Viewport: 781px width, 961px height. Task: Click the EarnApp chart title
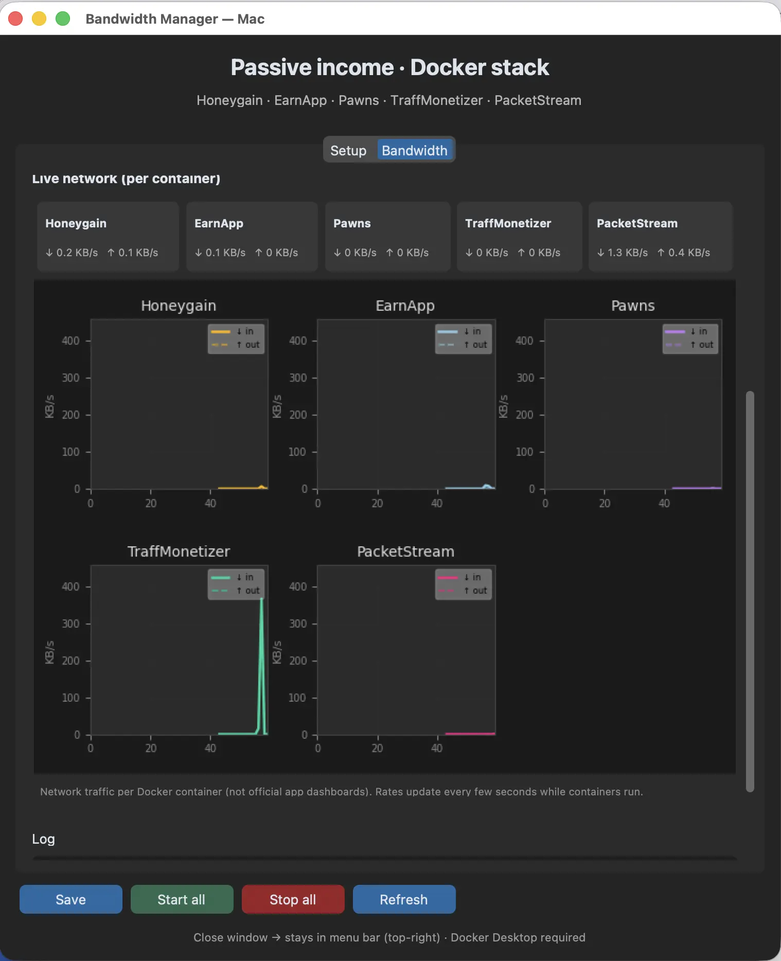pos(405,306)
